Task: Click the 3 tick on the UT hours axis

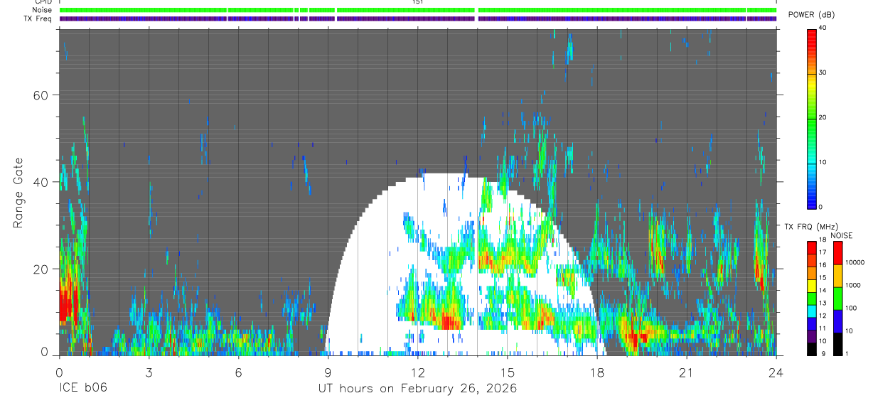Action: click(x=148, y=372)
